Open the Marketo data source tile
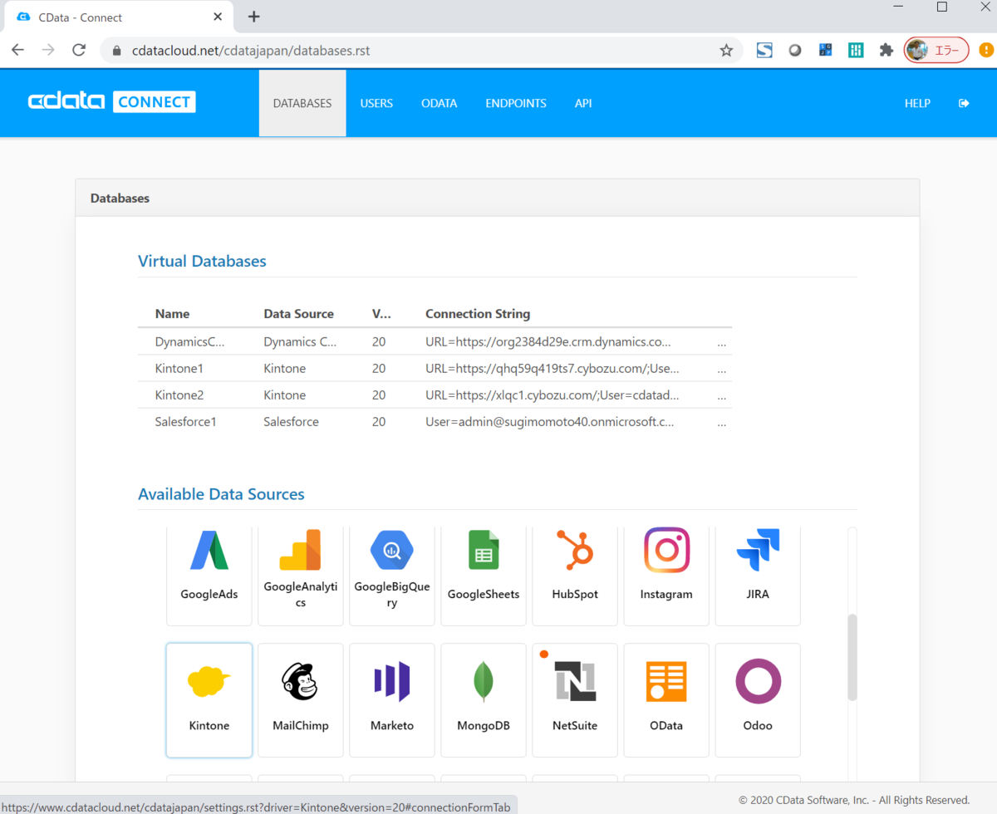 392,700
